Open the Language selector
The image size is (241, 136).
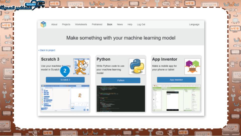194,24
